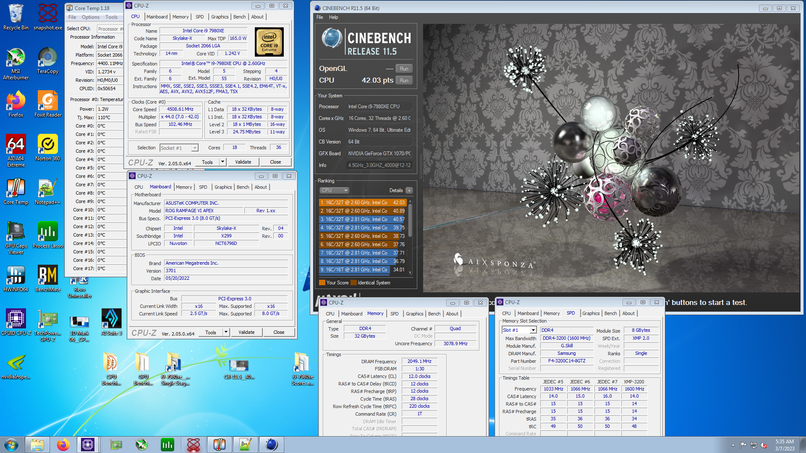Expand Tools dropdown arrow in CPU window
806x453 pixels.
tap(223, 162)
